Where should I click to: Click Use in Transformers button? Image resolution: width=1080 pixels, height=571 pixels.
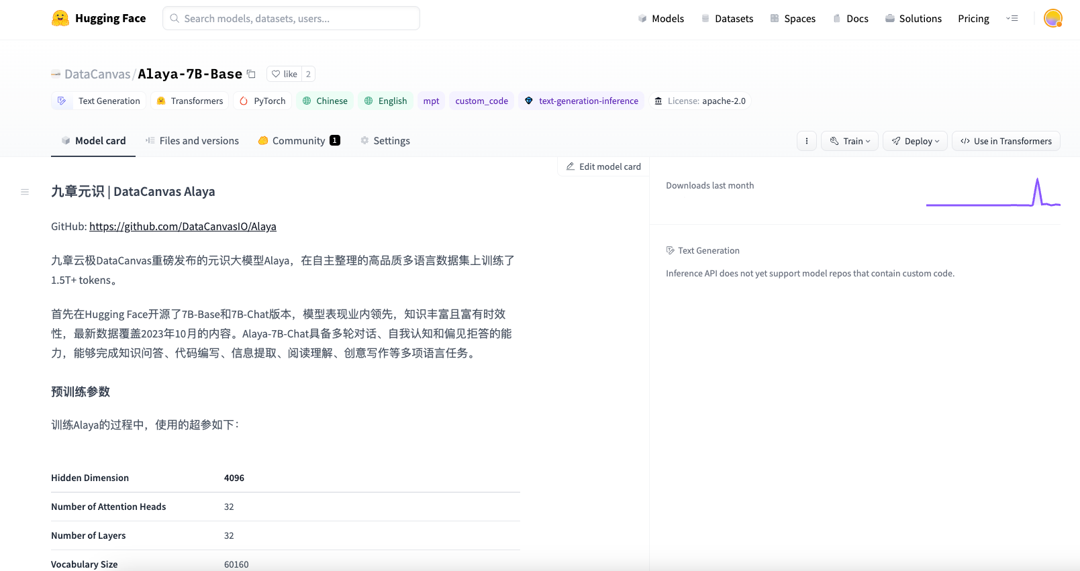(x=1006, y=141)
